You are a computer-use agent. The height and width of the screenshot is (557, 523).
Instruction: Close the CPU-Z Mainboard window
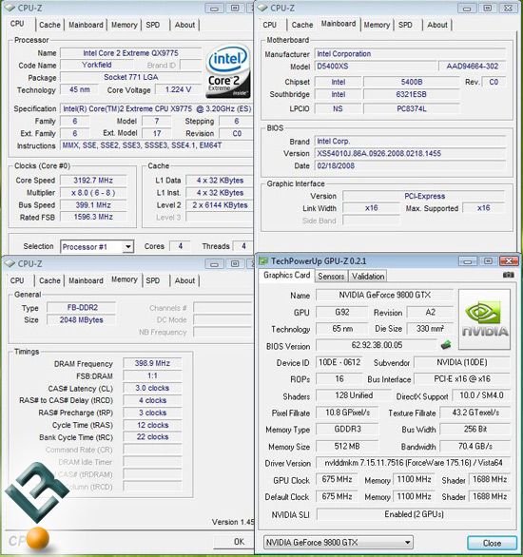508,9
